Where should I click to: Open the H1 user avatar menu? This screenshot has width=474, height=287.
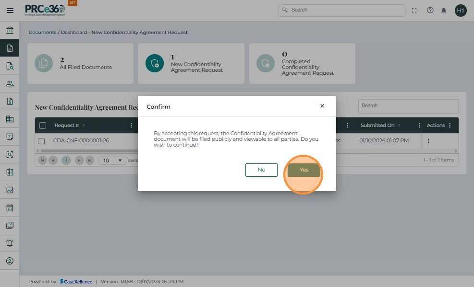click(x=461, y=11)
